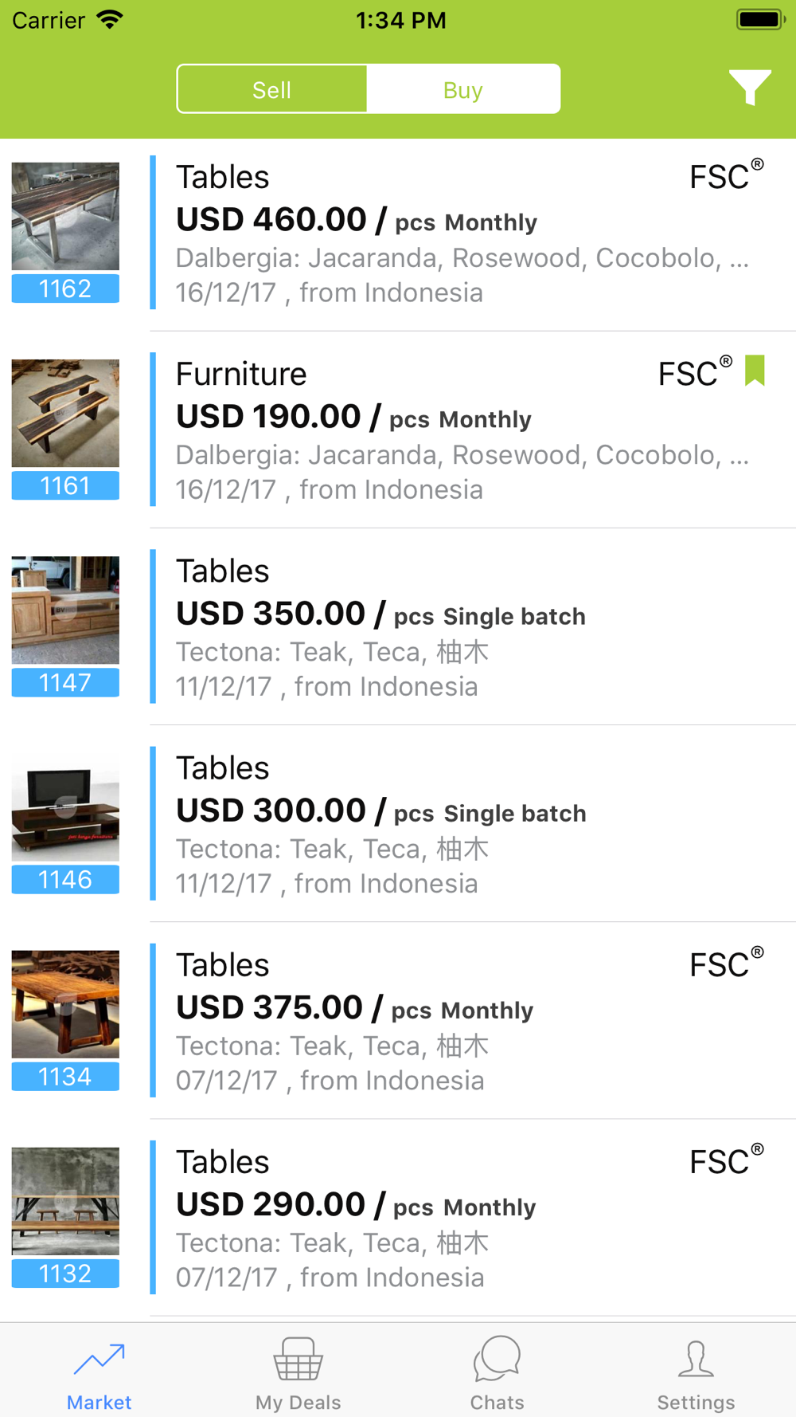Tap FSC badge on listing 1162
Image resolution: width=796 pixels, height=1417 pixels.
[x=725, y=176]
